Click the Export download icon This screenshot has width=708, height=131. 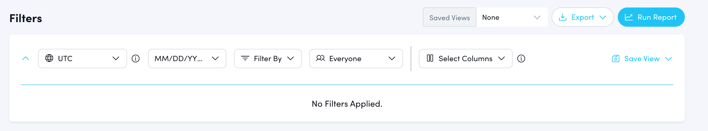(x=563, y=18)
